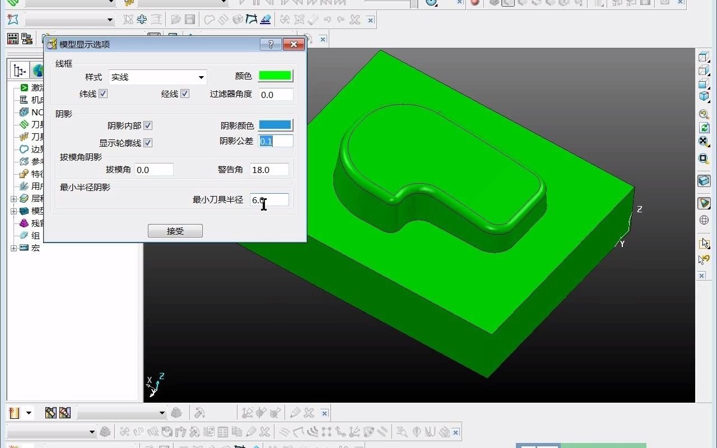Screen dimensions: 717x448
Task: Close the boundary toolbar with its X
Action: pos(370,20)
